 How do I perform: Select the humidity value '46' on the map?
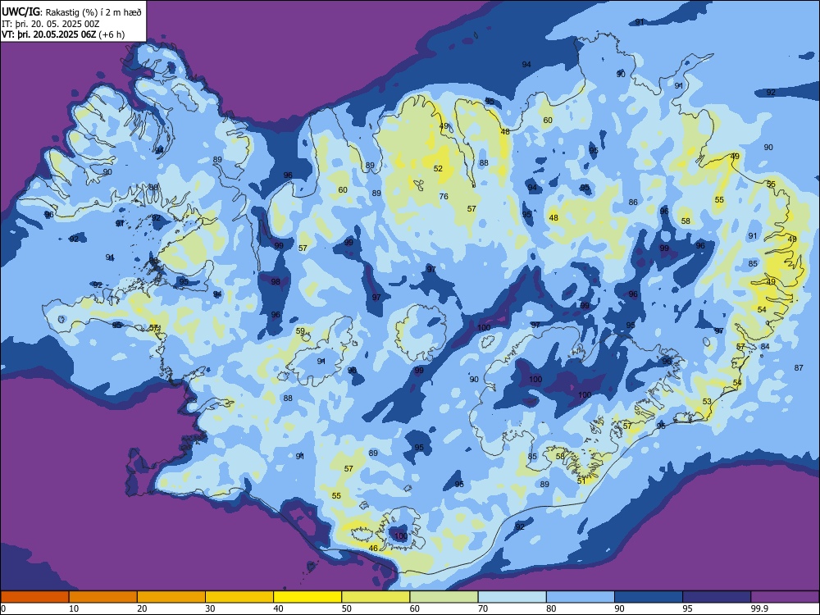tap(373, 548)
